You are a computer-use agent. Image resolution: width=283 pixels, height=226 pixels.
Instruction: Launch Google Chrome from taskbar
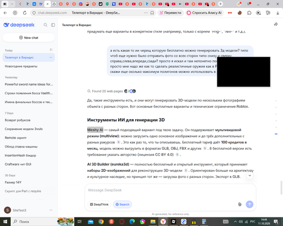[x=101, y=221]
